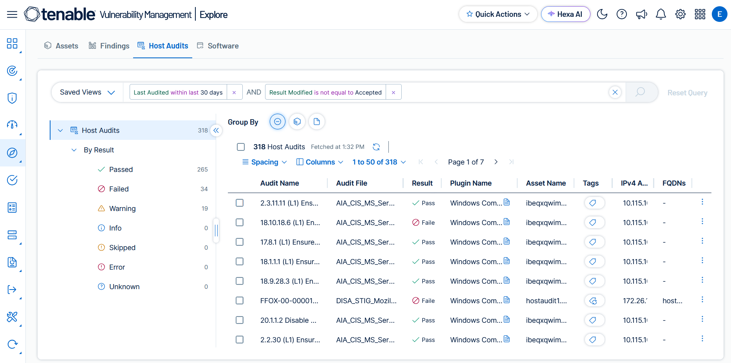Tick the 18.10.18.6 row checkbox
The height and width of the screenshot is (363, 731).
(x=240, y=222)
